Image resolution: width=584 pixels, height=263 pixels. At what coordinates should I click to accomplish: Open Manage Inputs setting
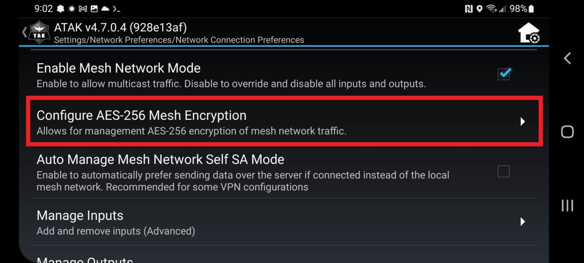[x=80, y=216]
